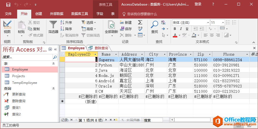Screen dimensions: 258x129
Task: Run the spelling check icon
Action: click(140, 29)
